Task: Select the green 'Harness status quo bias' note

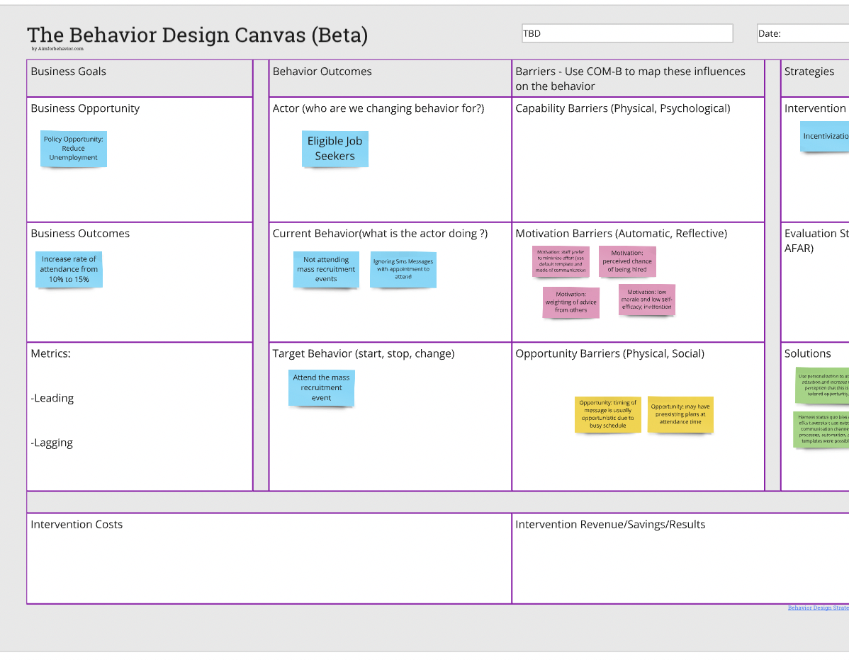Action: tap(821, 430)
